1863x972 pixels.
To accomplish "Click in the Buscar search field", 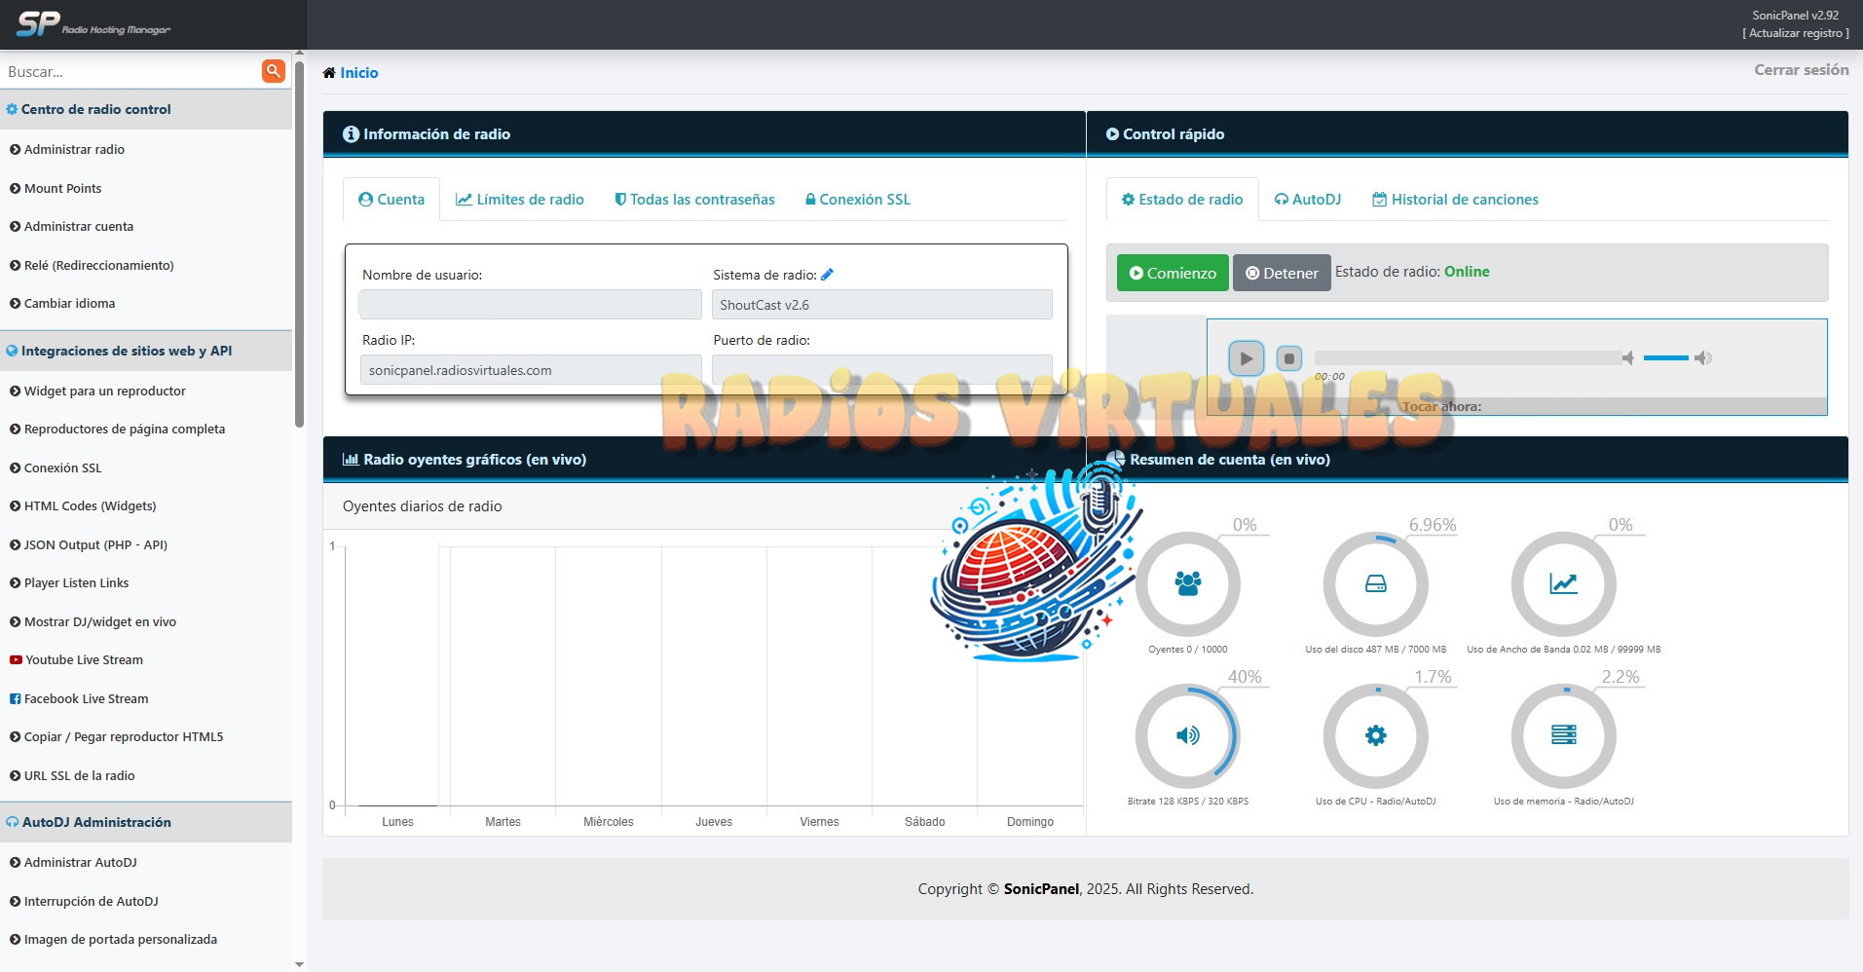I will (131, 72).
